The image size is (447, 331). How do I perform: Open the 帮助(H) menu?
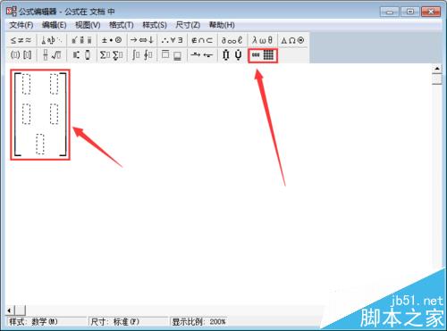point(222,25)
